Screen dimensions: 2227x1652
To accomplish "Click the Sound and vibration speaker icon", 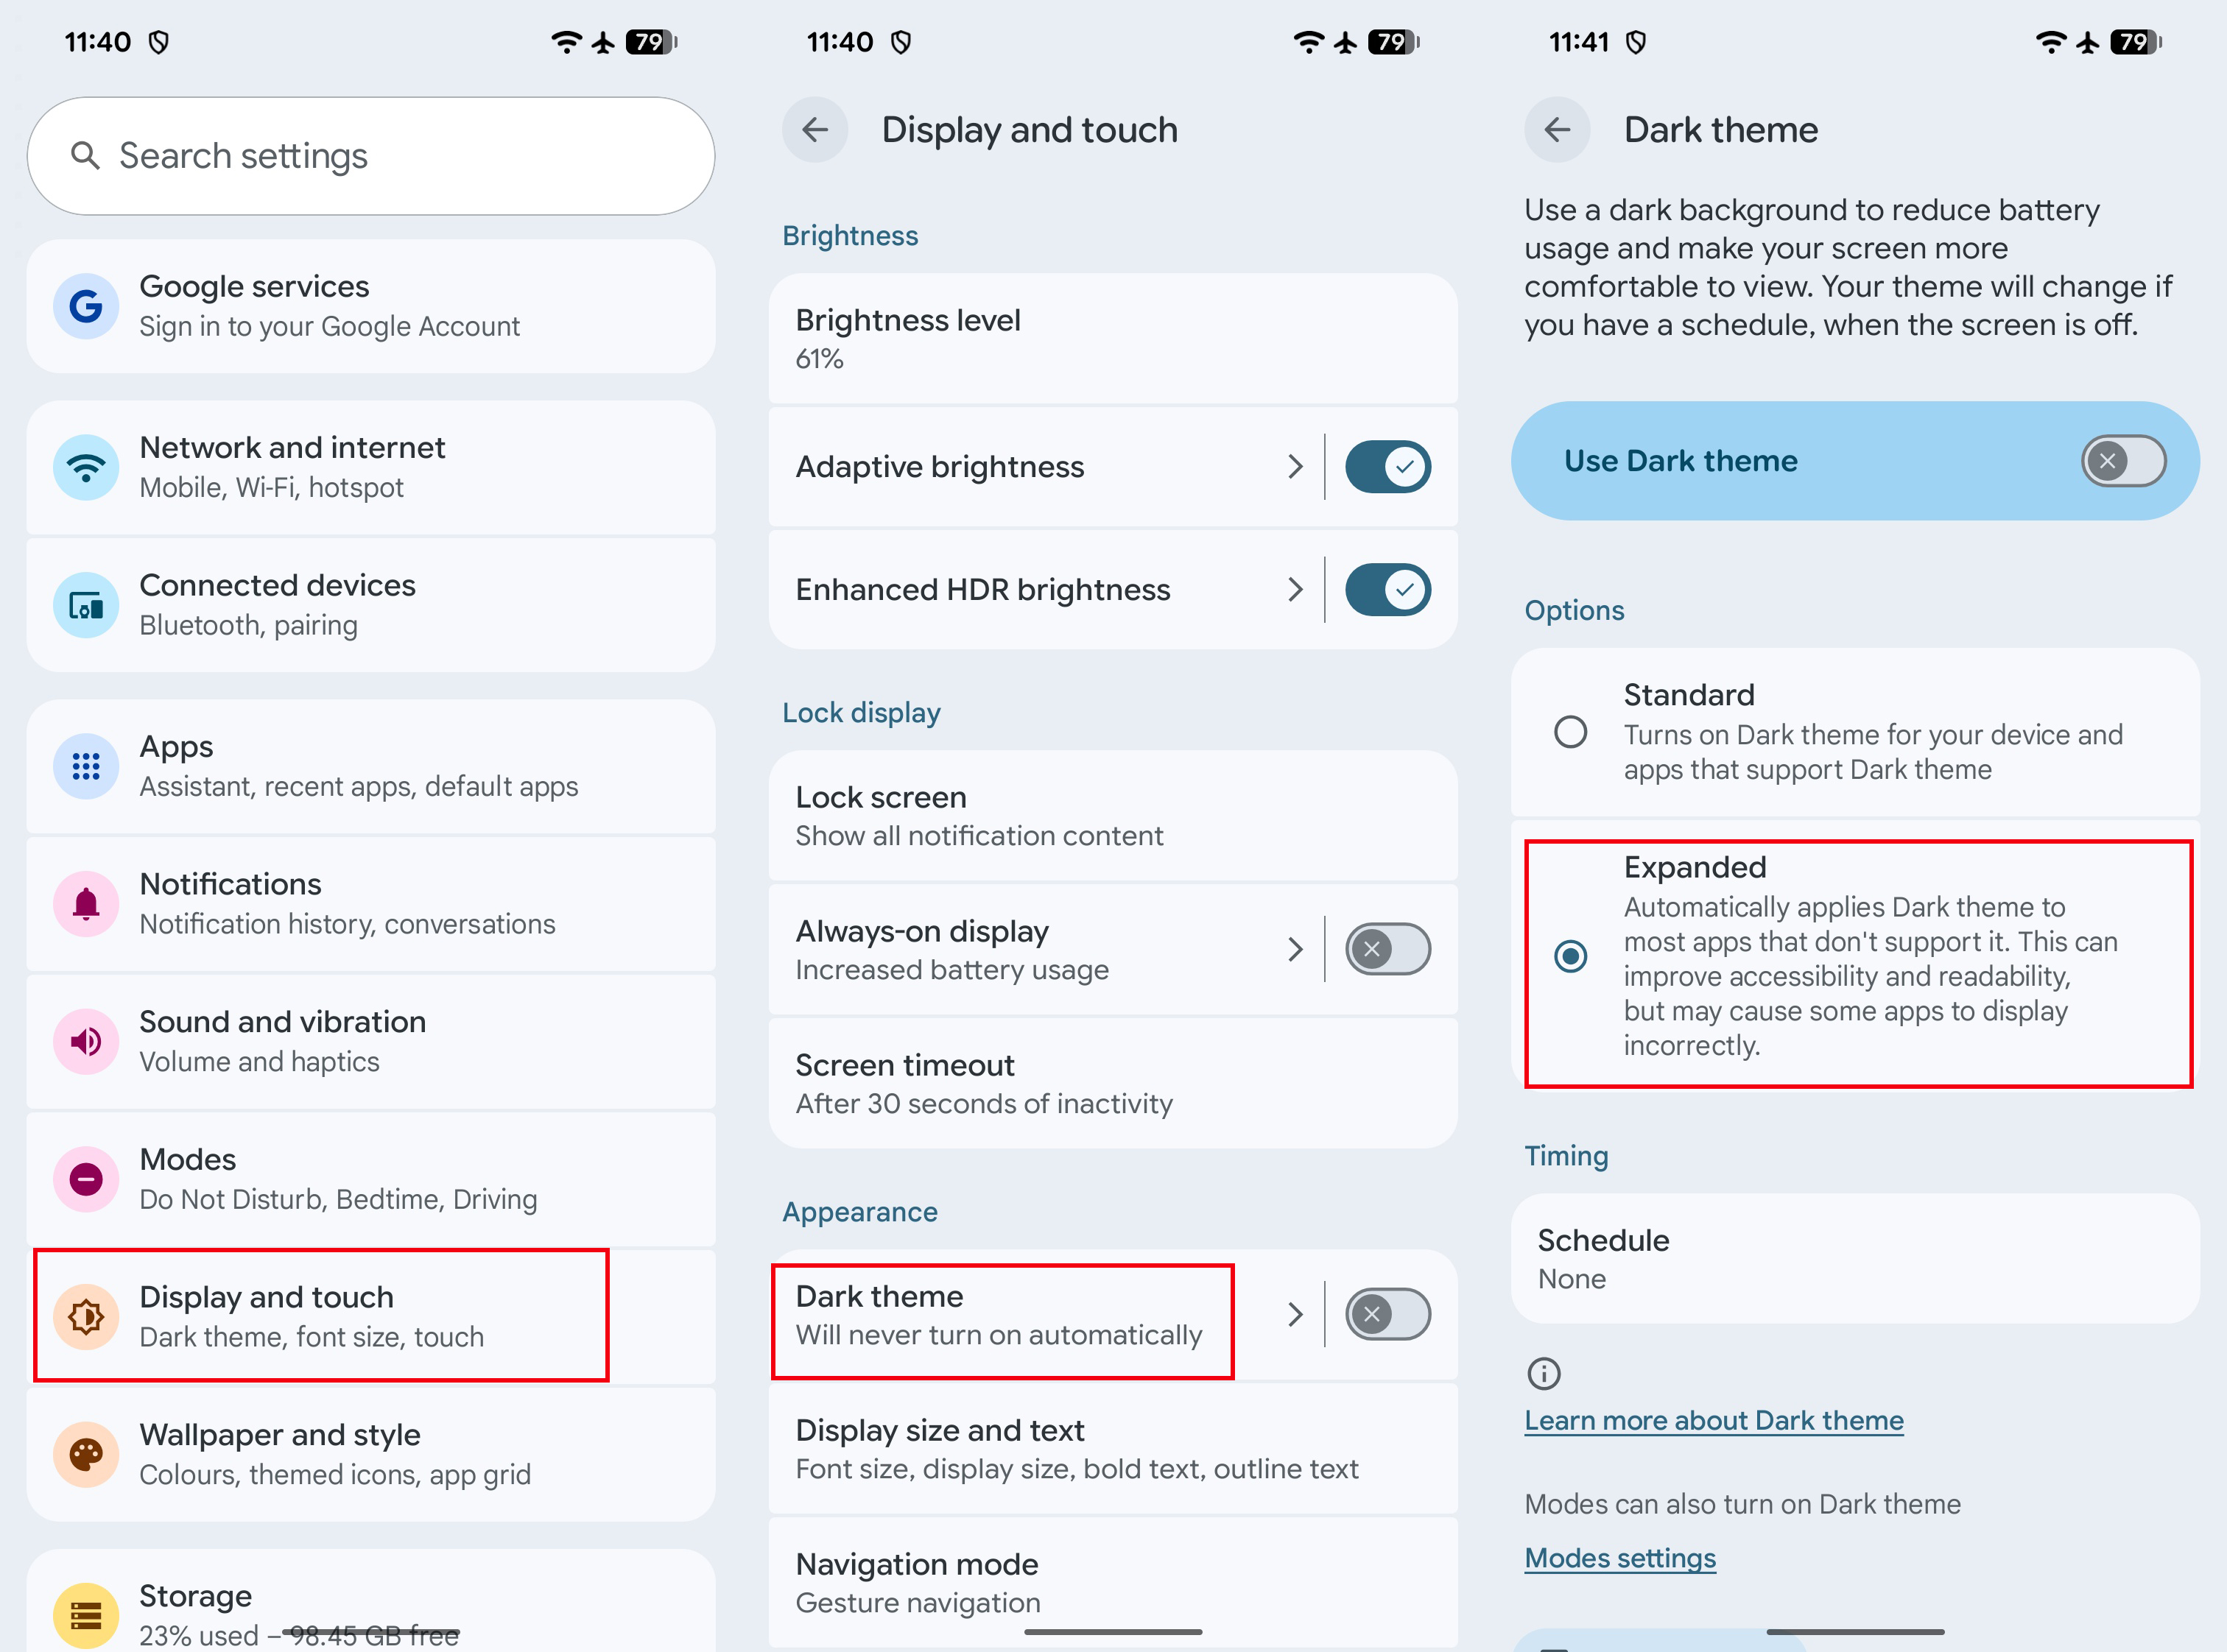I will click(87, 1041).
